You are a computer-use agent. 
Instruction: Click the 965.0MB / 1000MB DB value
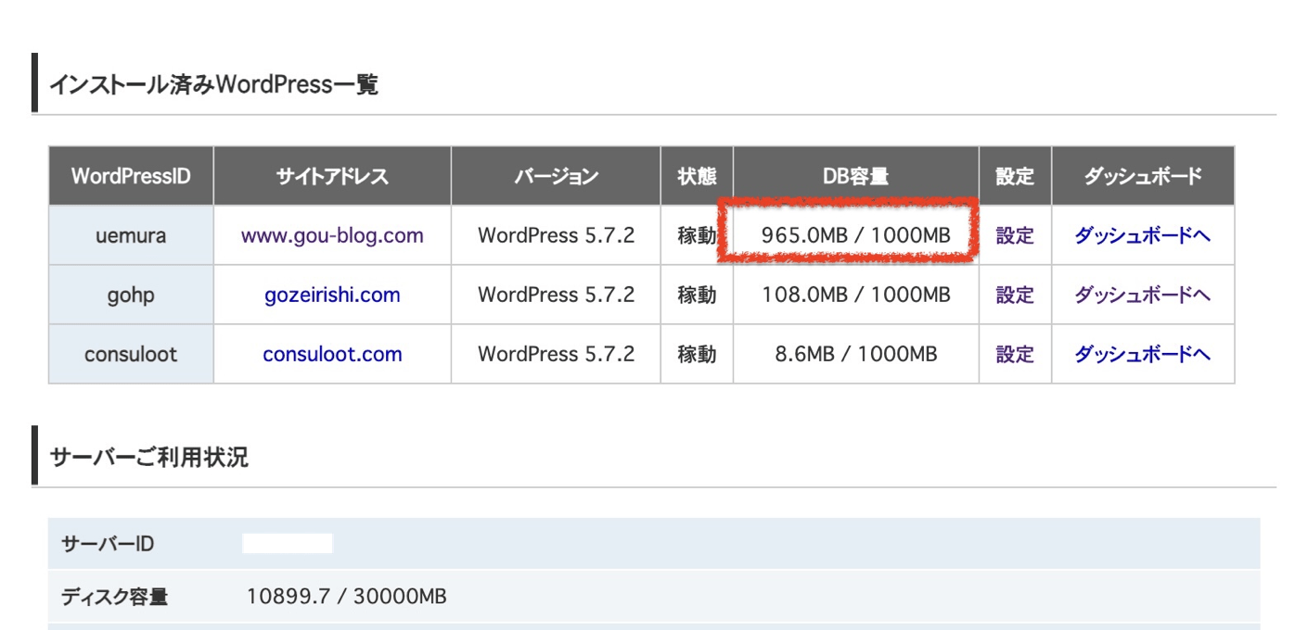tap(855, 235)
